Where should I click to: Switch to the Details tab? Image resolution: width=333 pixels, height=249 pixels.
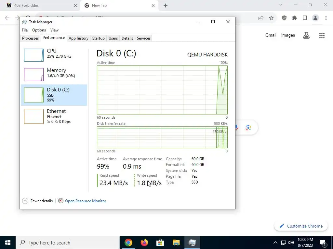tap(127, 38)
